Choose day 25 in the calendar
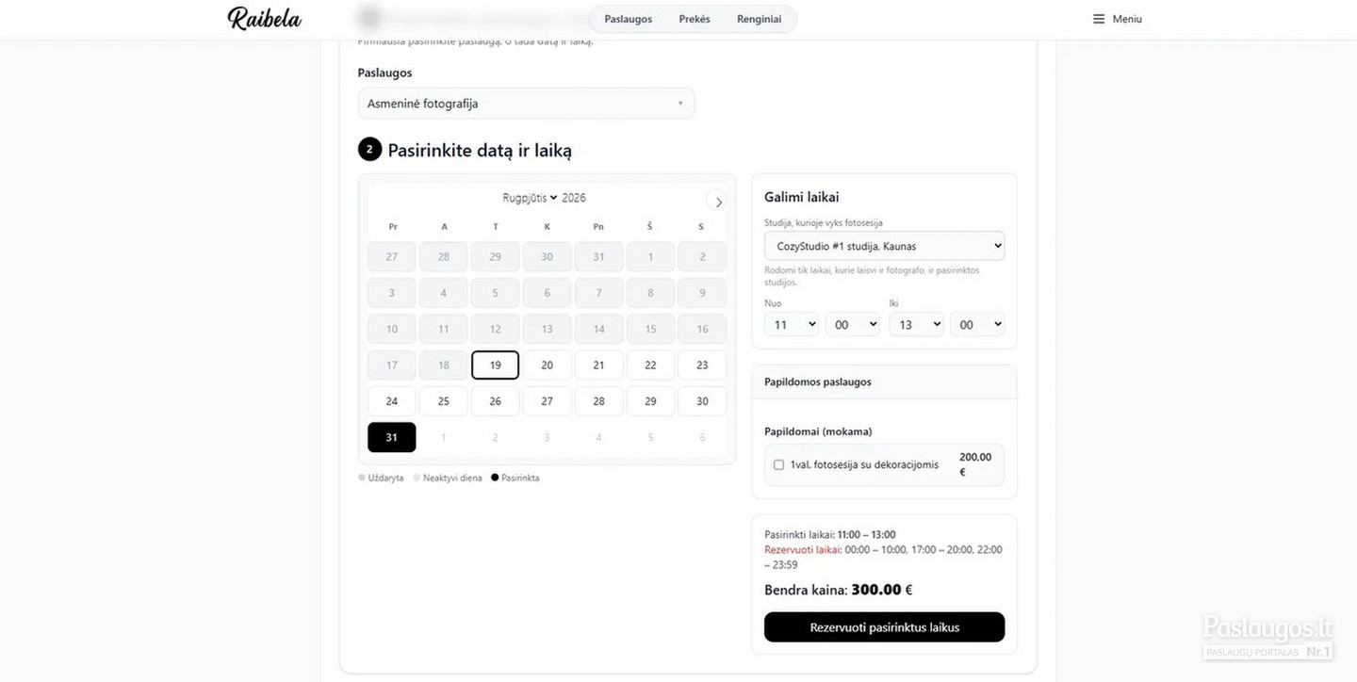Screen dimensions: 1357x682 tap(444, 401)
